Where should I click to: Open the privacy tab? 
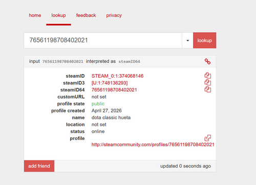114,15
